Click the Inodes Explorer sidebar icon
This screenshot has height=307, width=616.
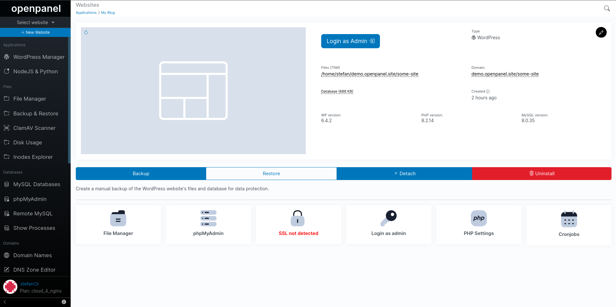click(x=7, y=157)
